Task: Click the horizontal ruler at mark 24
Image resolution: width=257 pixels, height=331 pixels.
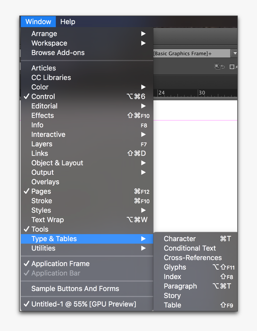Action: (161, 93)
